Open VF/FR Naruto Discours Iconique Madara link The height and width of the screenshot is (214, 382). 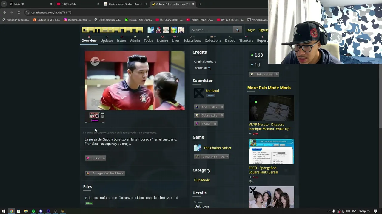pyautogui.click(x=269, y=127)
